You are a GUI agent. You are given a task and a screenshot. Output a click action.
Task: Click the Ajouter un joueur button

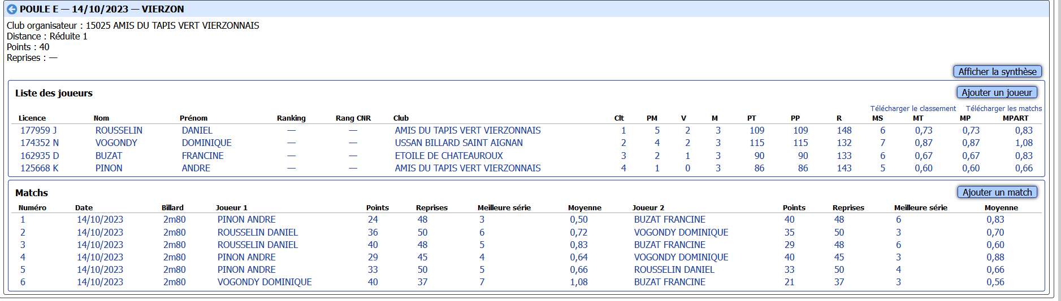pos(997,92)
